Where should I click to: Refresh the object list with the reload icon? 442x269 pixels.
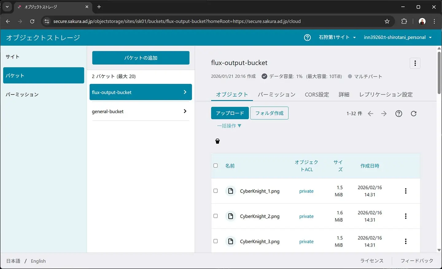click(413, 113)
